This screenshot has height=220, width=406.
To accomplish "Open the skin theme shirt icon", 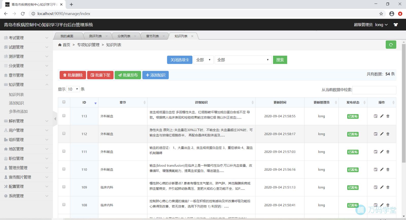I will [x=396, y=25].
